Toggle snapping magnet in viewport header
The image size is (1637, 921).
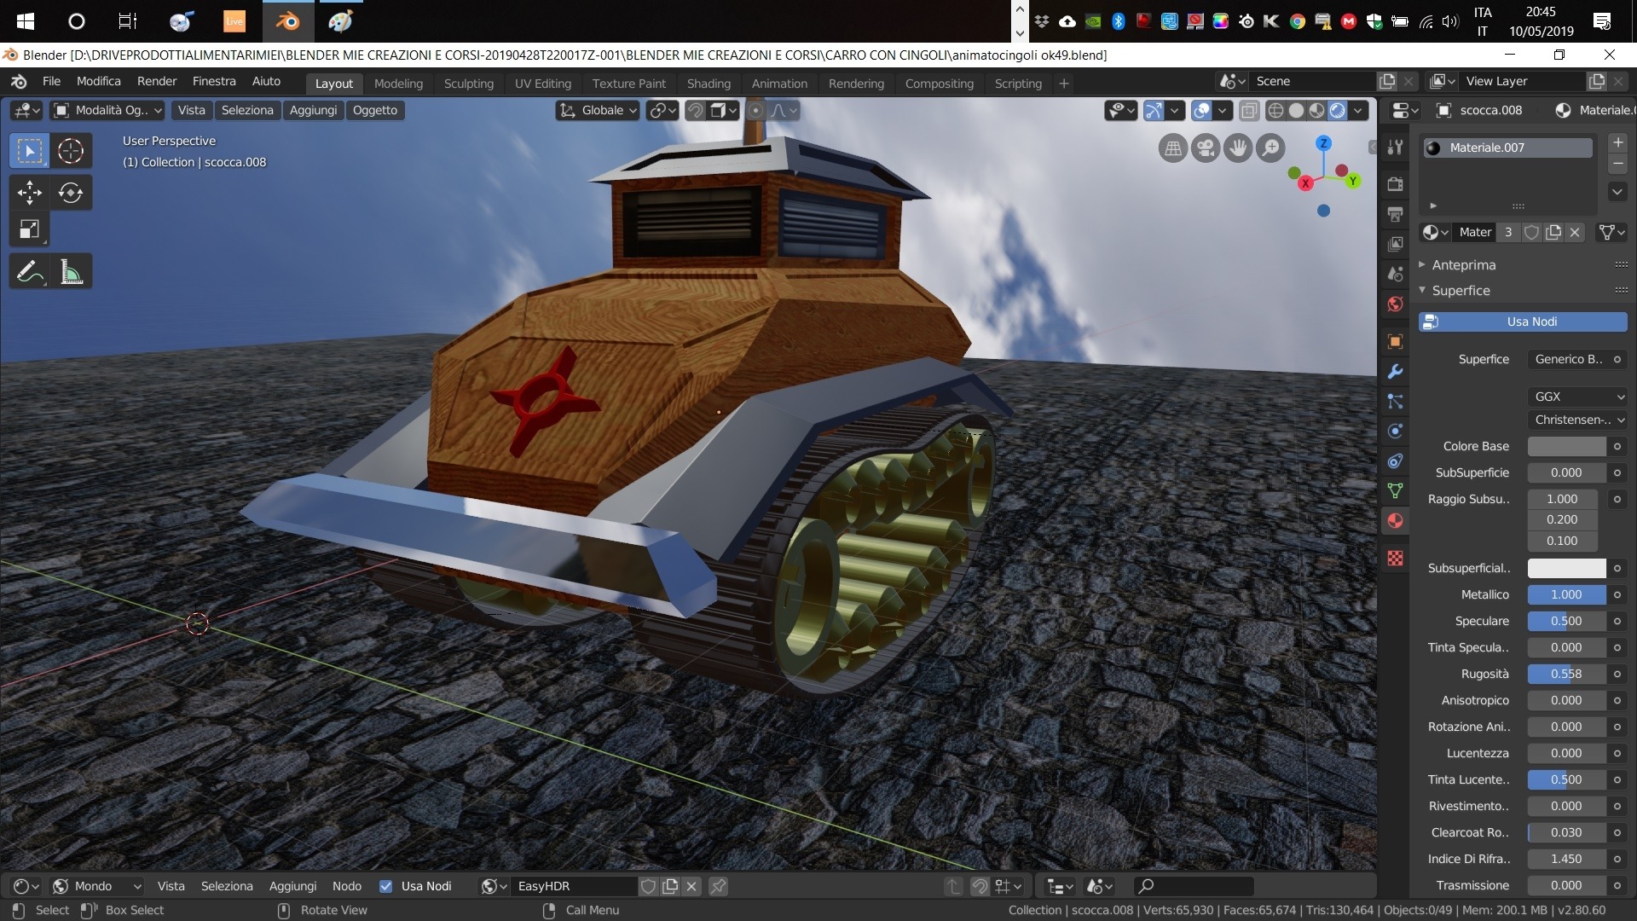point(696,110)
